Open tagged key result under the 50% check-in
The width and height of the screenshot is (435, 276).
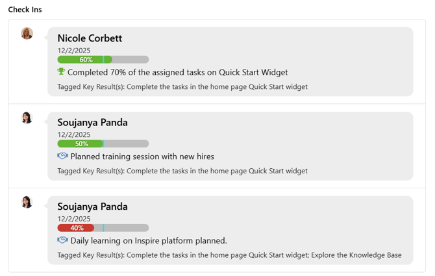coord(182,171)
